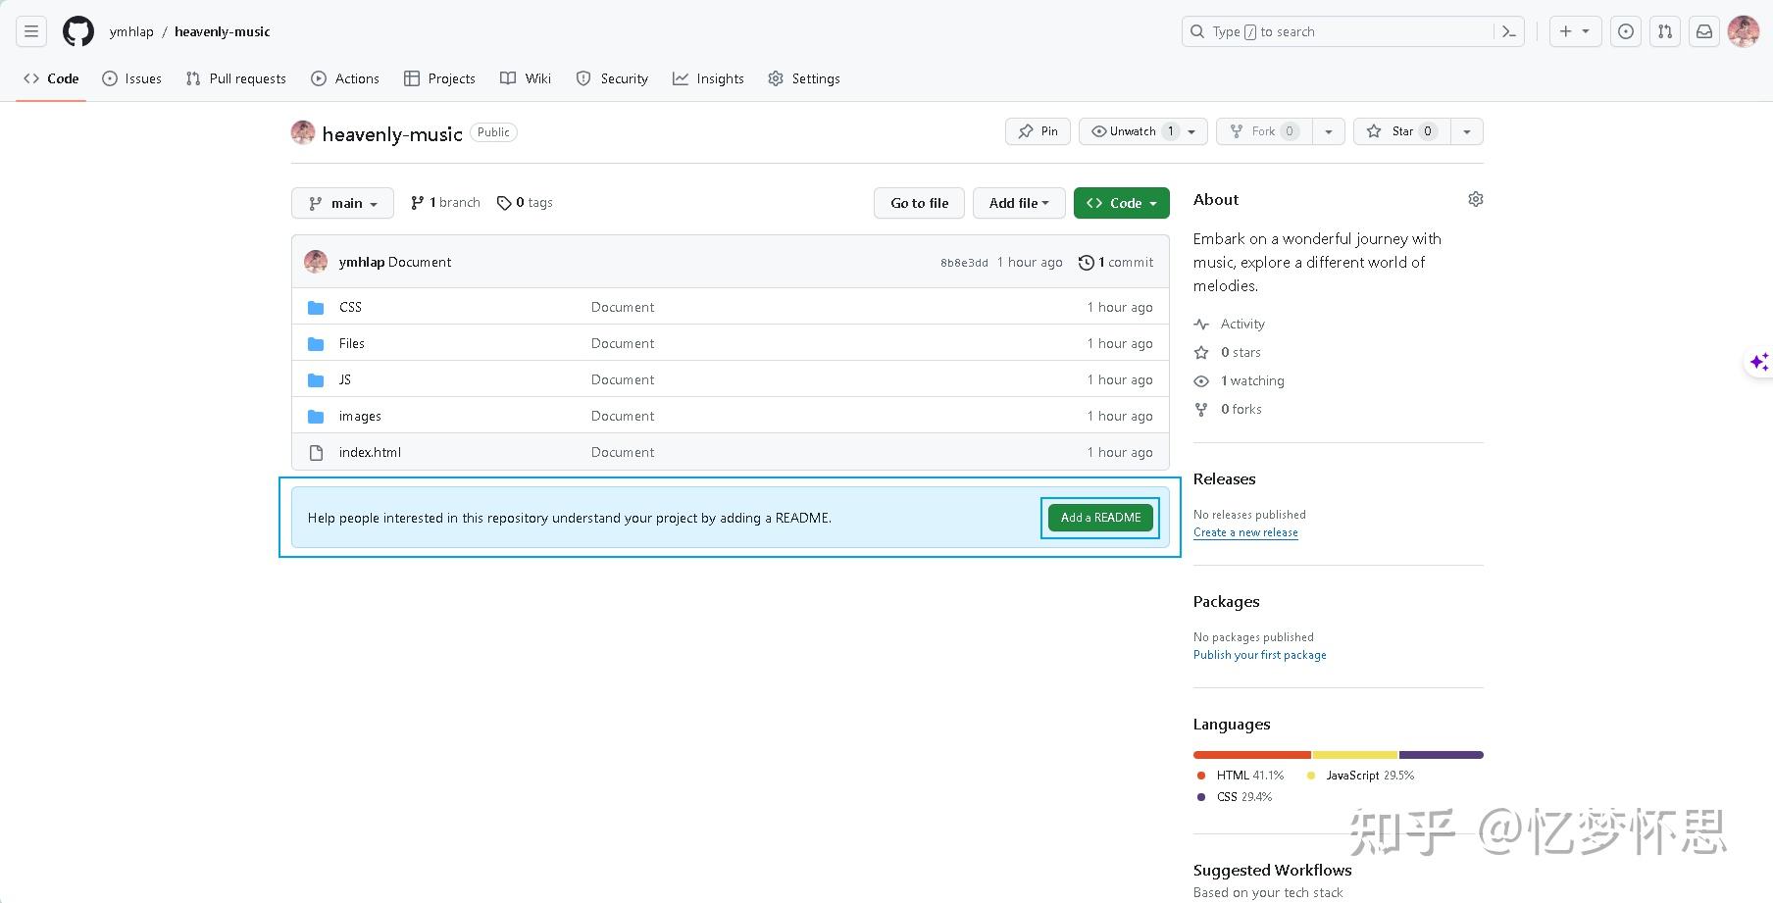The image size is (1773, 903).
Task: Open the Settings tab
Action: tap(804, 78)
